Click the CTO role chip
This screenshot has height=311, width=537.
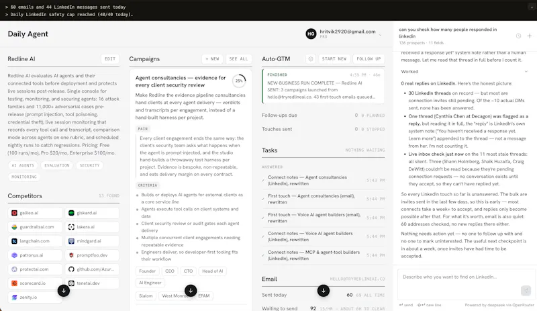click(188, 271)
